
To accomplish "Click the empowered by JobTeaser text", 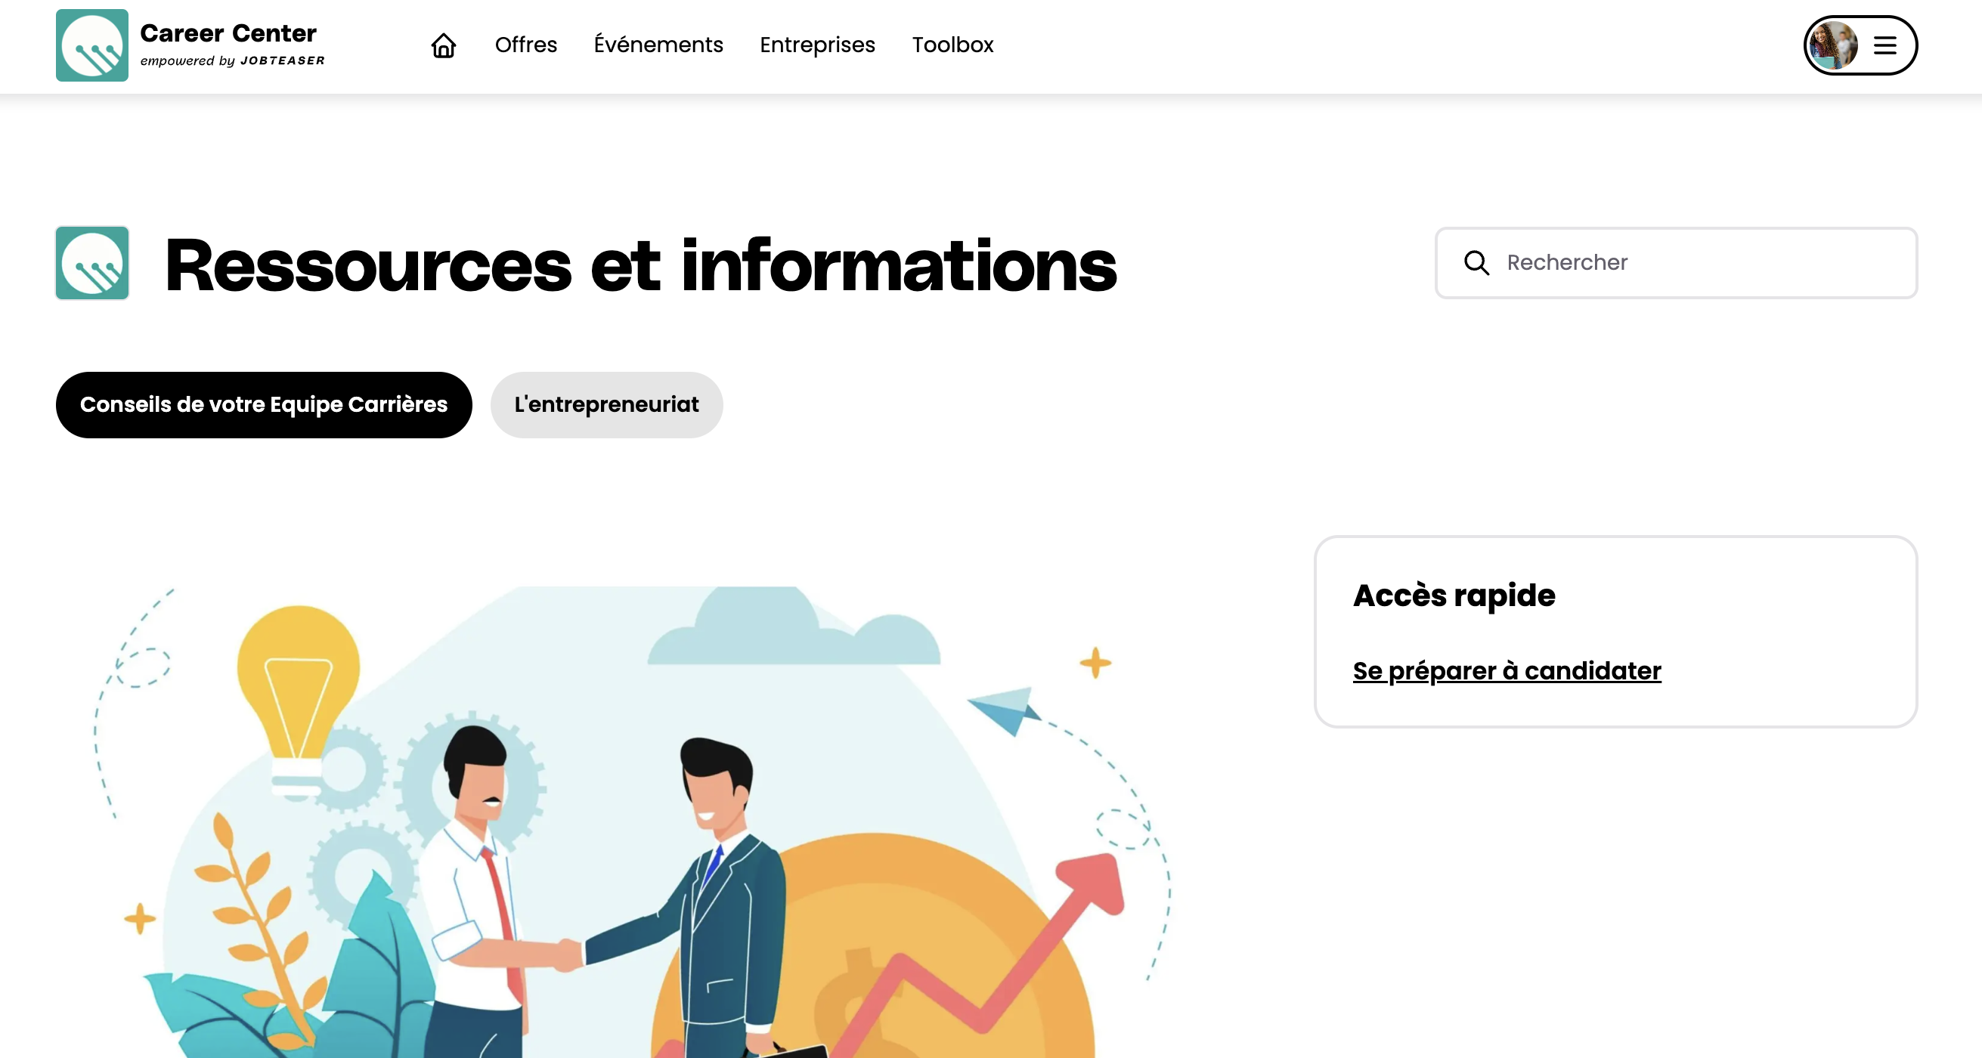I will tap(232, 60).
